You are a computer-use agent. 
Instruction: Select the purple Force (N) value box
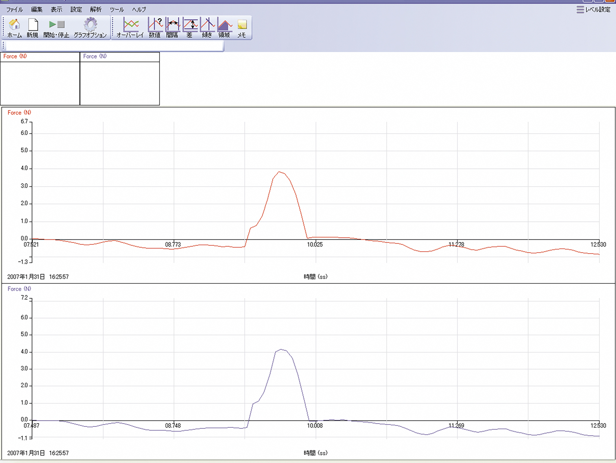click(120, 79)
